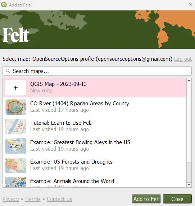Select the QGIS Map - 2023-09-13 new map row

point(95,88)
